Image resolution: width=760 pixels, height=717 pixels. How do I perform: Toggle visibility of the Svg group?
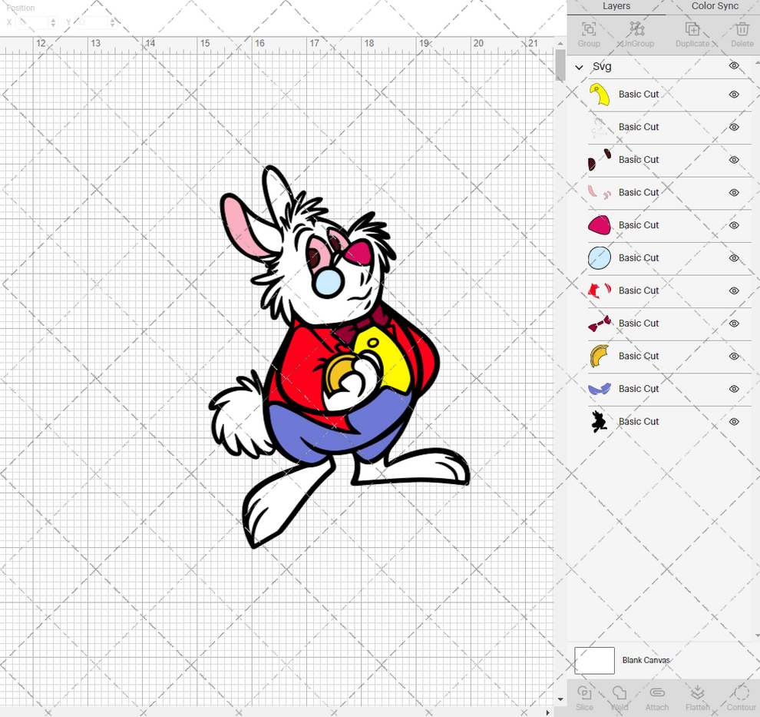click(734, 66)
